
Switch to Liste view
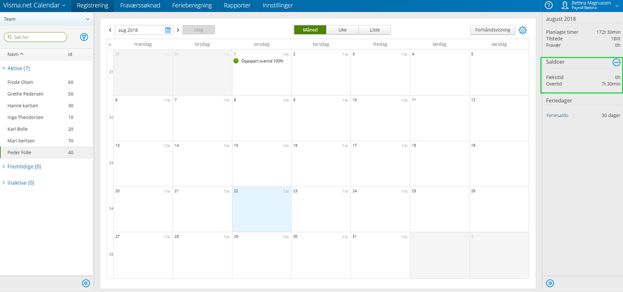tap(375, 30)
